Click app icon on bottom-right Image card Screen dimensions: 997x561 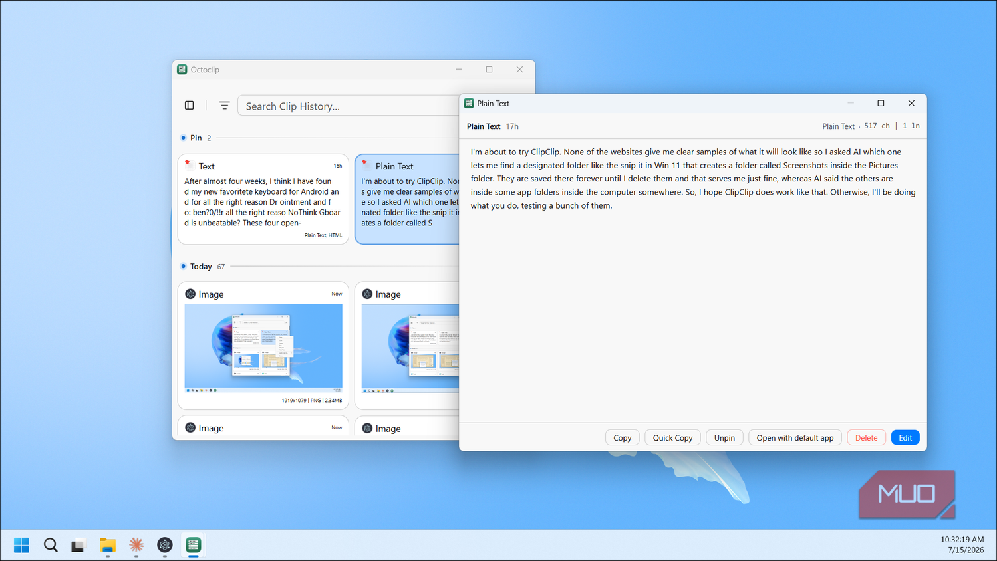(x=367, y=428)
